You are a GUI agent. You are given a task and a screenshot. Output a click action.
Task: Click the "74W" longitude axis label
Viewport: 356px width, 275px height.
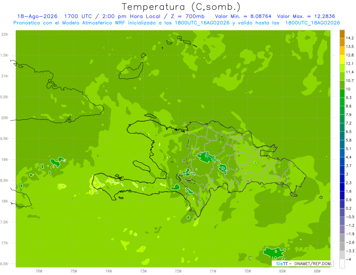(109, 271)
